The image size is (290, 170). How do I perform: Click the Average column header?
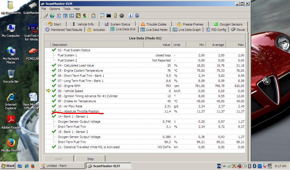tap(216, 44)
